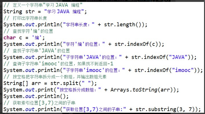
Task: Click the empty 'System.out.println();' line
Action: click(x=36, y=96)
